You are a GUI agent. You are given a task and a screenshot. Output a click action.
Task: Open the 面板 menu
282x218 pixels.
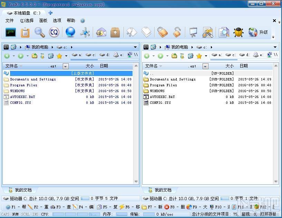pyautogui.click(x=43, y=21)
